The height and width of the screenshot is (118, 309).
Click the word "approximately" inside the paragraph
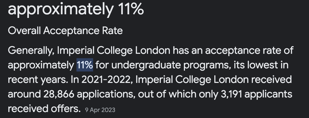pyautogui.click(x=41, y=65)
